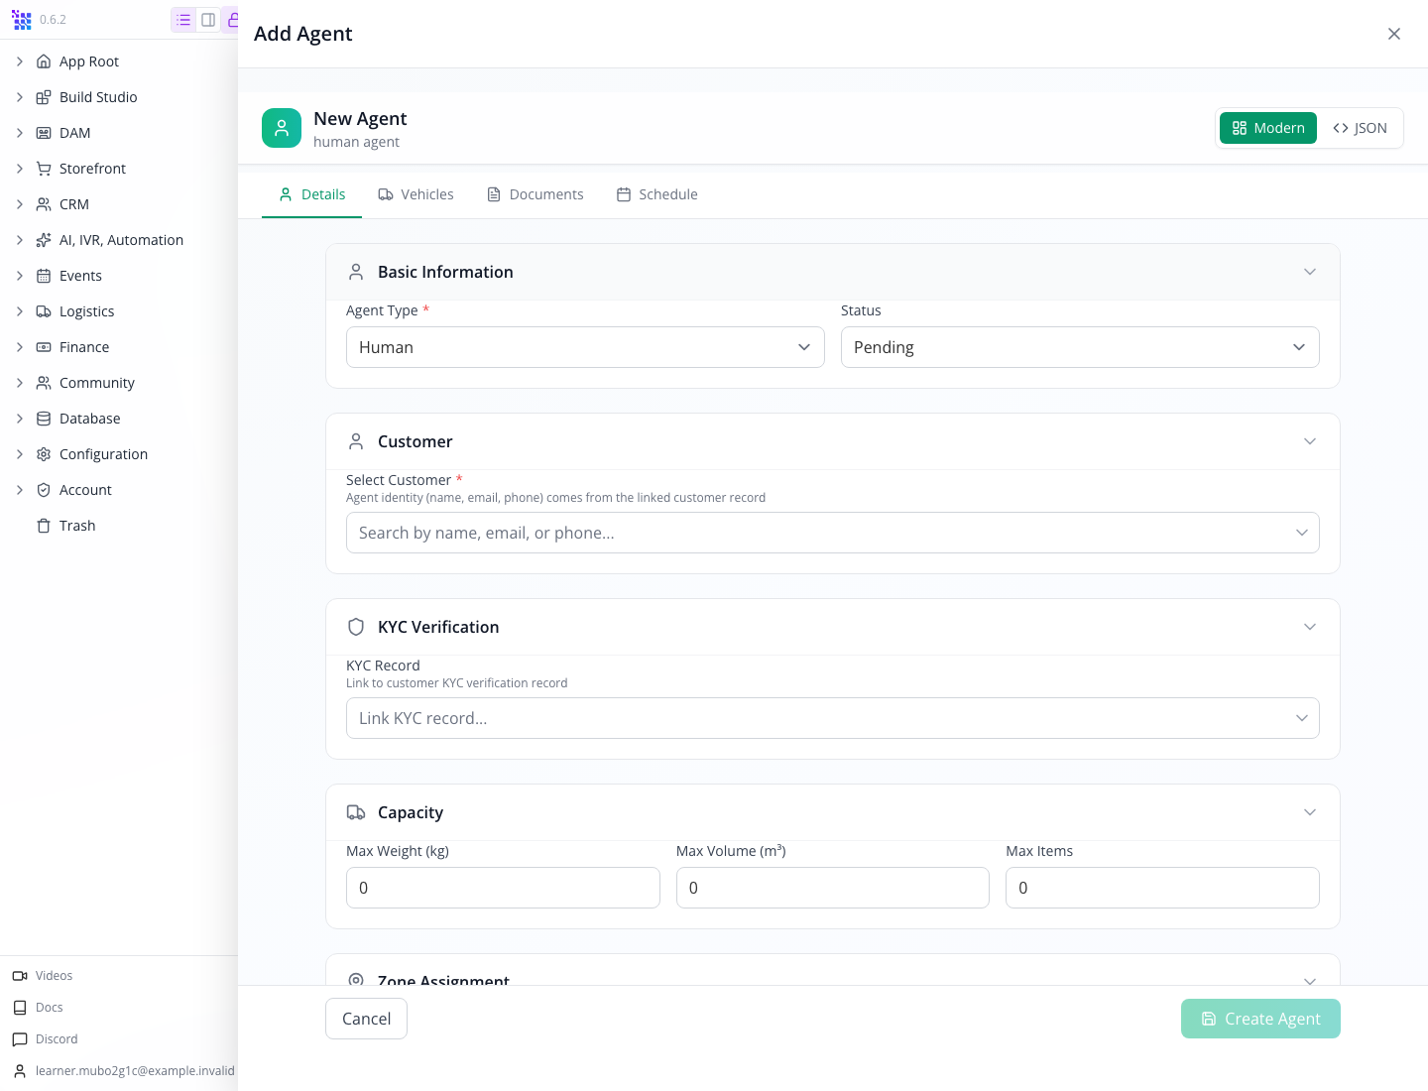Click the Events calendar icon
1428x1091 pixels.
(44, 276)
